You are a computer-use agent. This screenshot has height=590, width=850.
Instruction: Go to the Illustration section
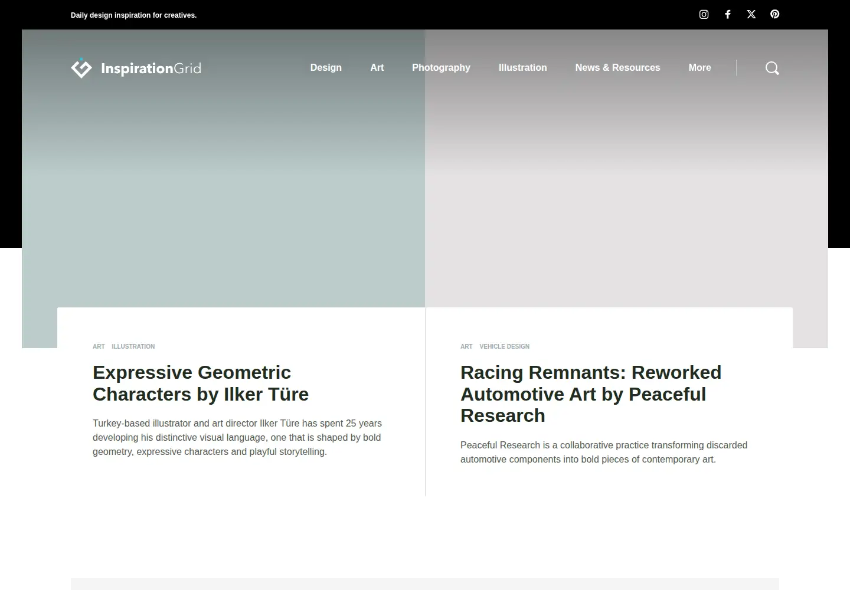[x=522, y=67]
